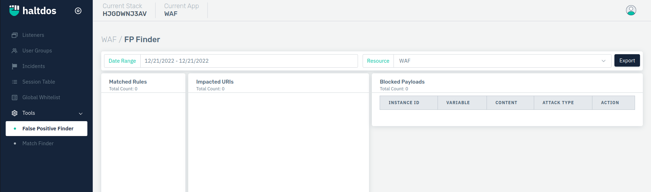Click the User Groups people icon

coord(15,51)
